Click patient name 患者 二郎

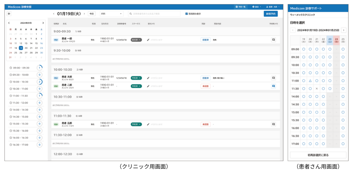pyautogui.click(x=67, y=85)
